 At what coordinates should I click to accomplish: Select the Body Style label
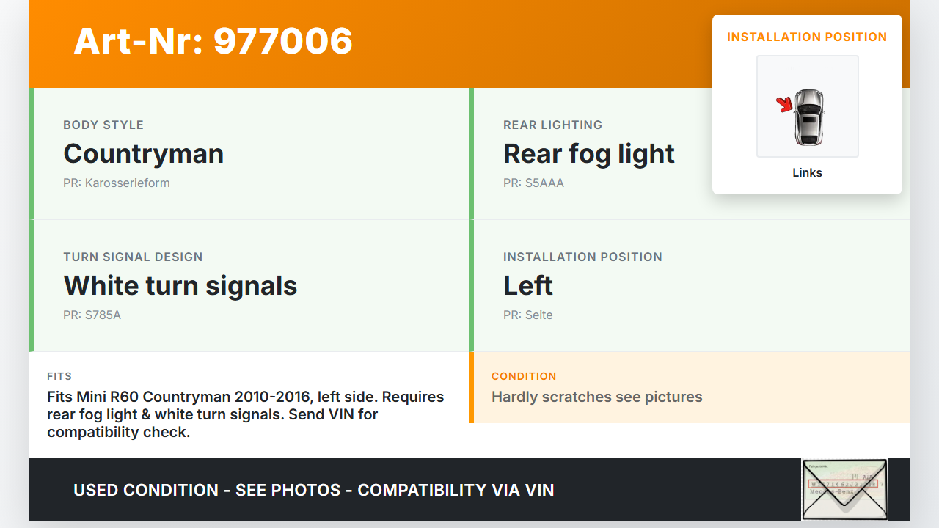pyautogui.click(x=103, y=125)
